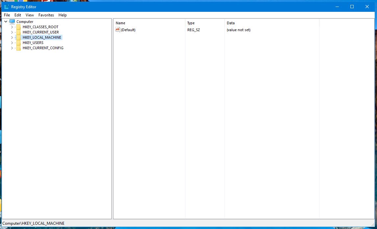
Task: Click the Computer root node icon
Action: [x=12, y=22]
